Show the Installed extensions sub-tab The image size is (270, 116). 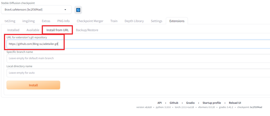[x=13, y=30]
